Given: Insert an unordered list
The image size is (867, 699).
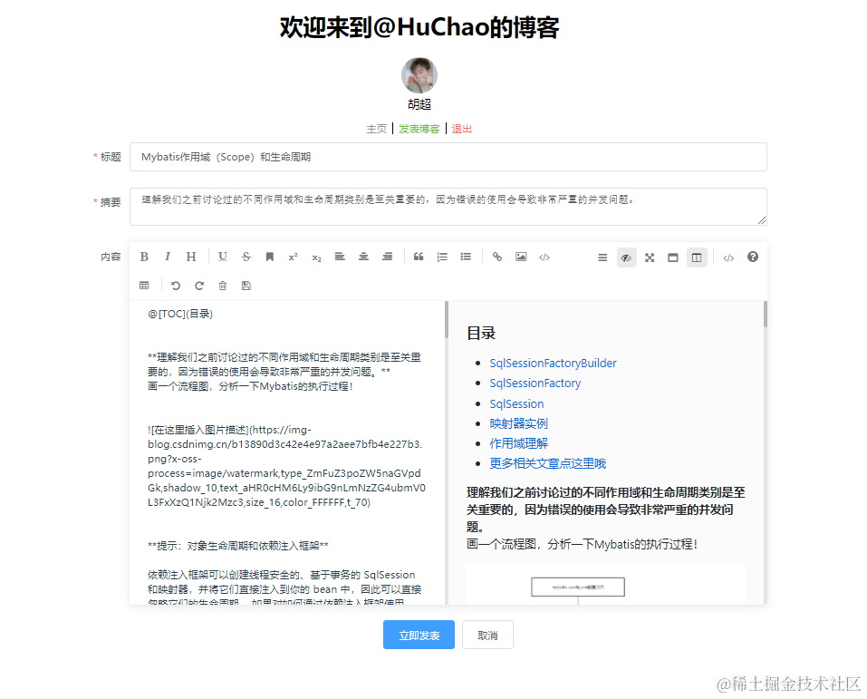Looking at the screenshot, I should coord(466,257).
